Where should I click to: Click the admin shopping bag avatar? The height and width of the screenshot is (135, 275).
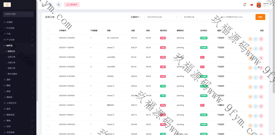(x=259, y=5)
